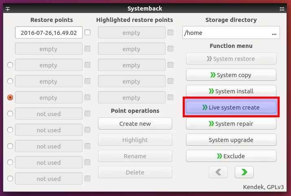Screen dimensions: 291x196
Task: Click the Delete point operation button
Action: pyautogui.click(x=135, y=172)
